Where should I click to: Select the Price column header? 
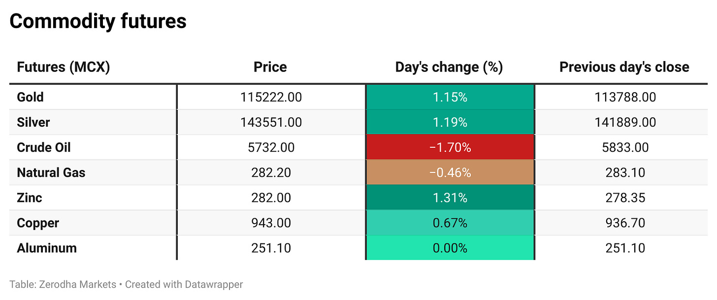pos(270,67)
